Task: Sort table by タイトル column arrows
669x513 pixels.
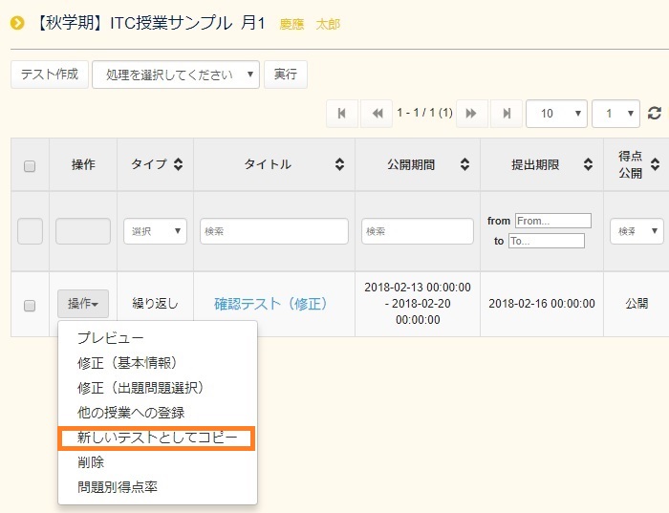Action: [339, 164]
